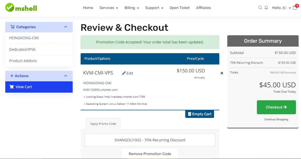
Task: Open the Support dropdown menu
Action: tap(154, 8)
